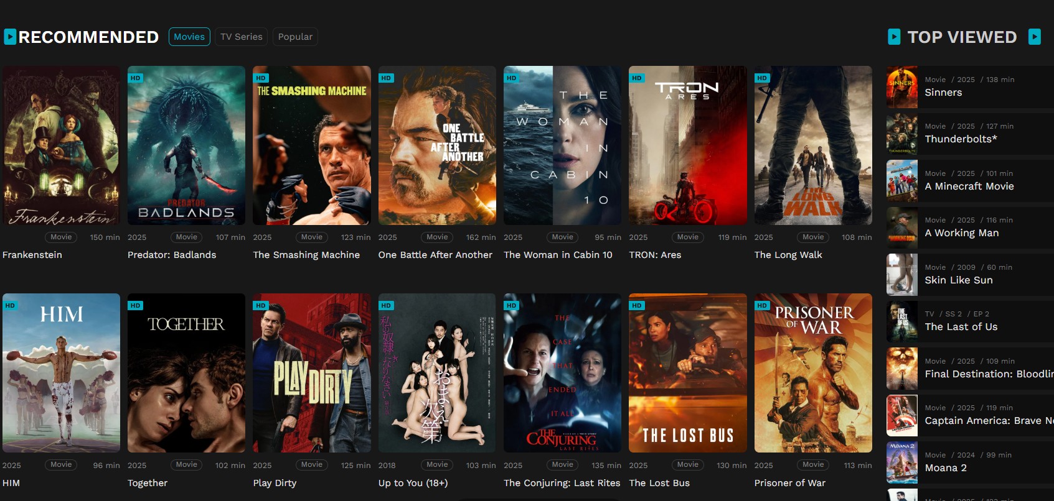The height and width of the screenshot is (501, 1054).
Task: Open the Play Dirty poster
Action: [x=312, y=373]
